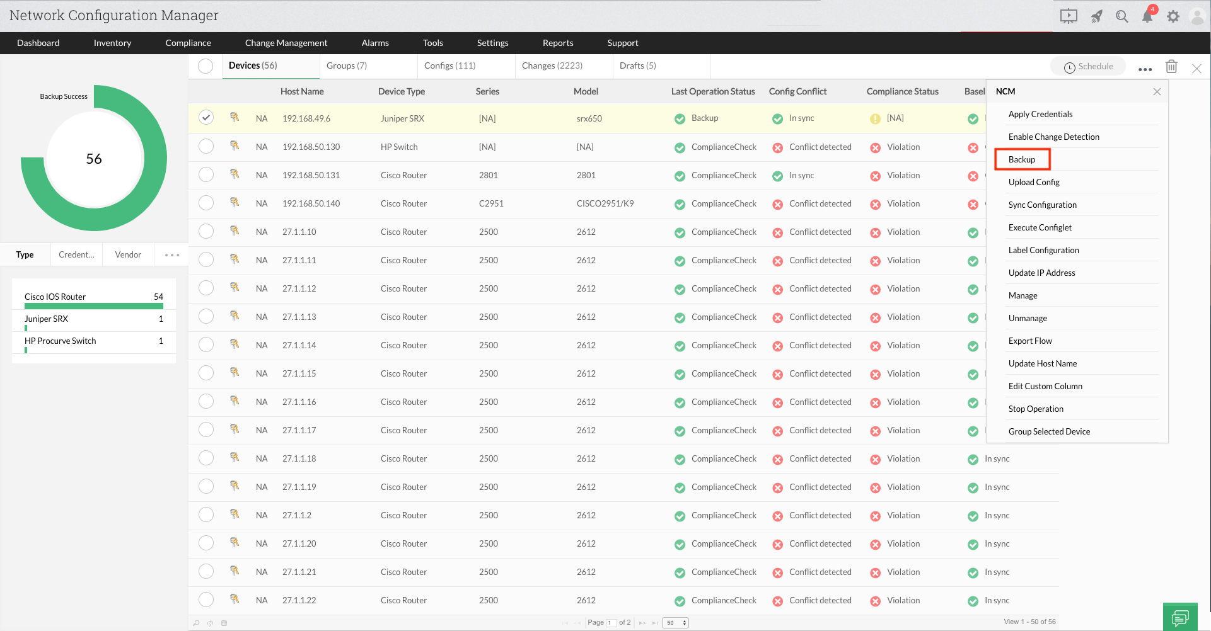The width and height of the screenshot is (1211, 631).
Task: Click the rocket quick-launch icon
Action: (1096, 16)
